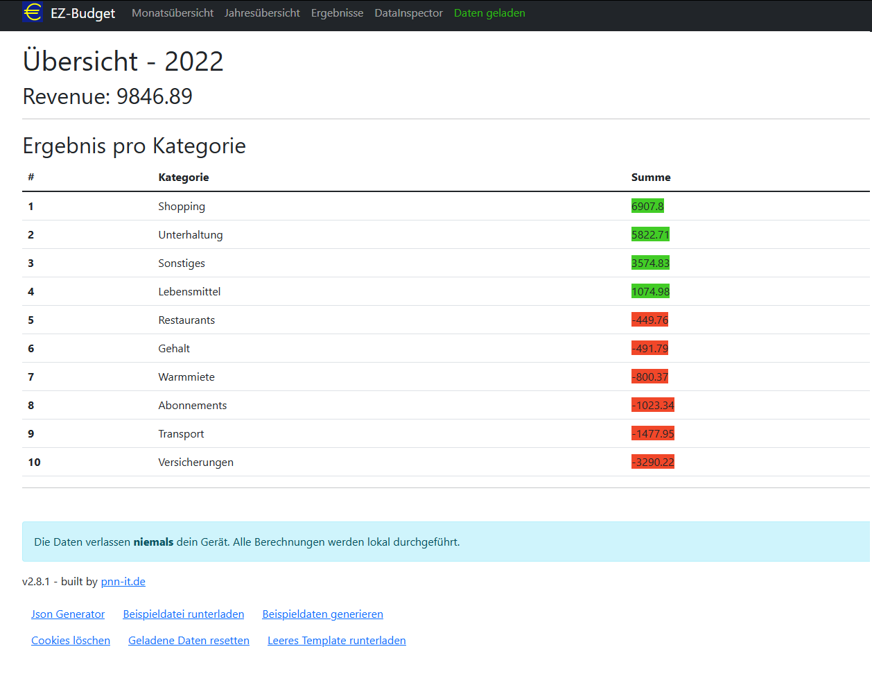Click the green Daten geladen status
Screen dimensions: 872x683
[x=489, y=13]
